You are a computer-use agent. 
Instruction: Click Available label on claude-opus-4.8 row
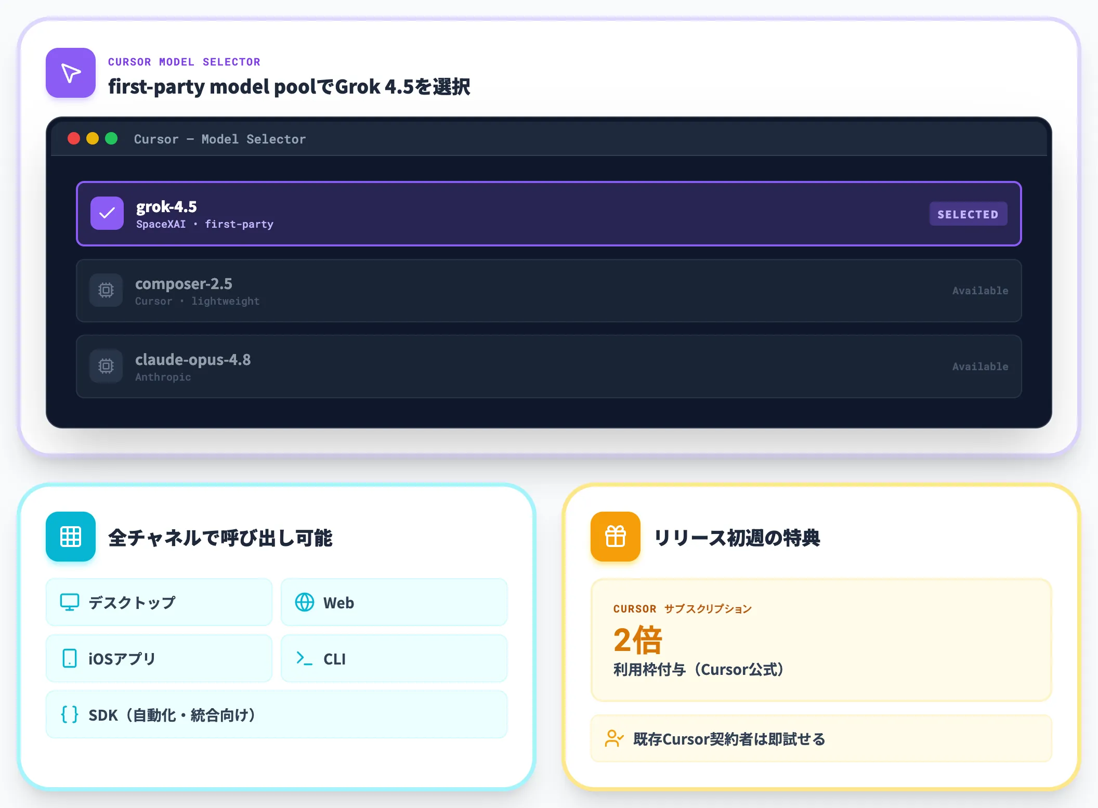(x=980, y=367)
